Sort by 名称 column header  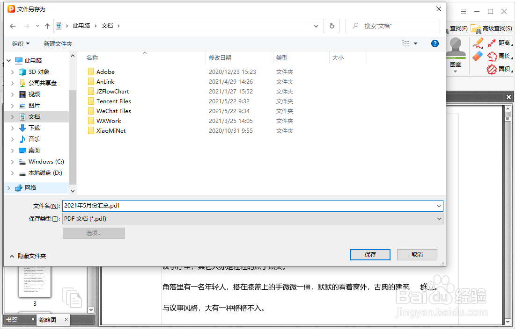coord(92,58)
